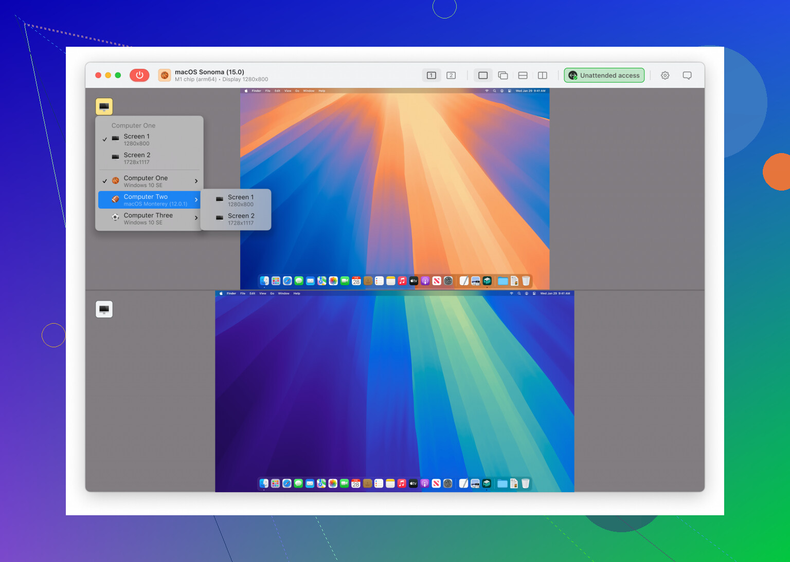The height and width of the screenshot is (562, 790).
Task: Choose the horizontal split layout icon
Action: 523,76
